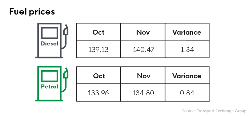Click the petrol Nov value 134.80

[x=143, y=93]
